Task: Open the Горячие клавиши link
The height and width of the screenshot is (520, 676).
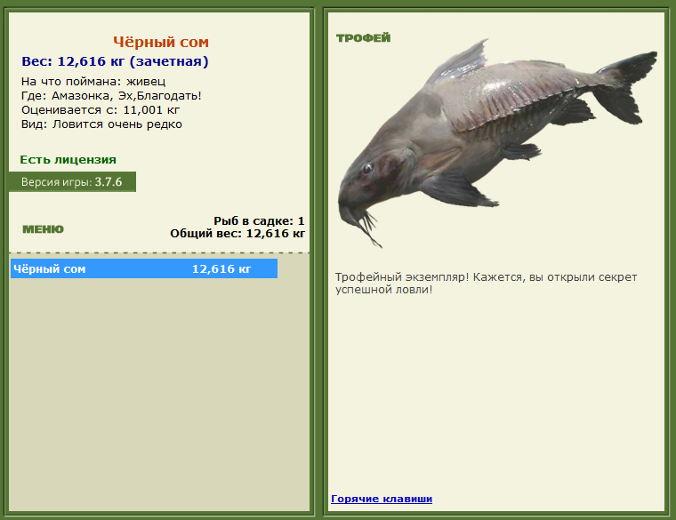Action: coord(382,499)
